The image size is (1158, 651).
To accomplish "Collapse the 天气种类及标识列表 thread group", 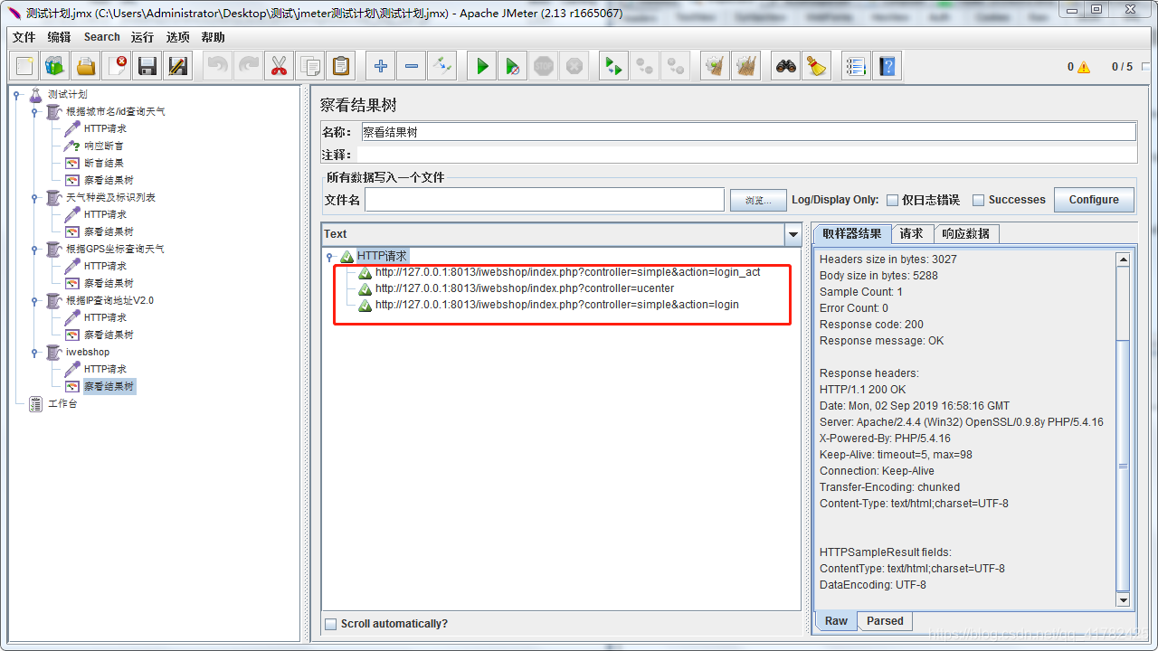I will (x=35, y=197).
